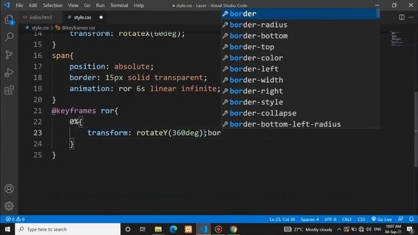Open the Extensions view
The image size is (418, 235).
tap(9, 90)
